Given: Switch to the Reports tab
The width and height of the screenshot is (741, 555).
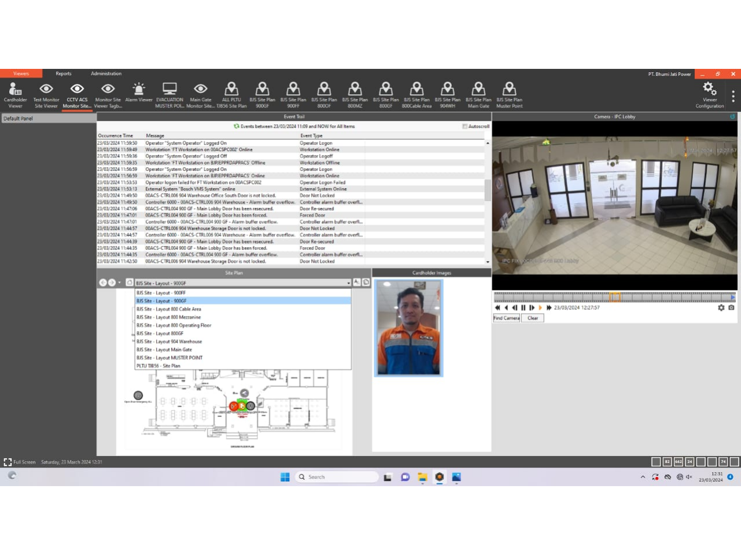Looking at the screenshot, I should [x=64, y=73].
